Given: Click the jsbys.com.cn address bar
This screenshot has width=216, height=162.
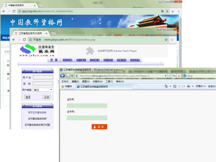Looking at the screenshot, I should pos(98,40).
